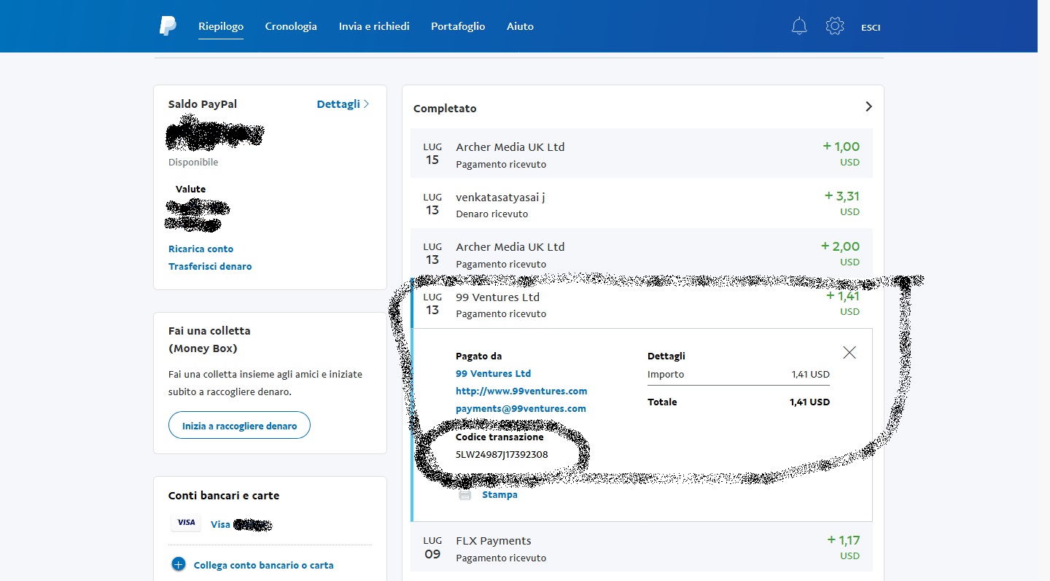Click the Stampa print link
Viewport: 1050px width, 581px height.
pos(499,495)
